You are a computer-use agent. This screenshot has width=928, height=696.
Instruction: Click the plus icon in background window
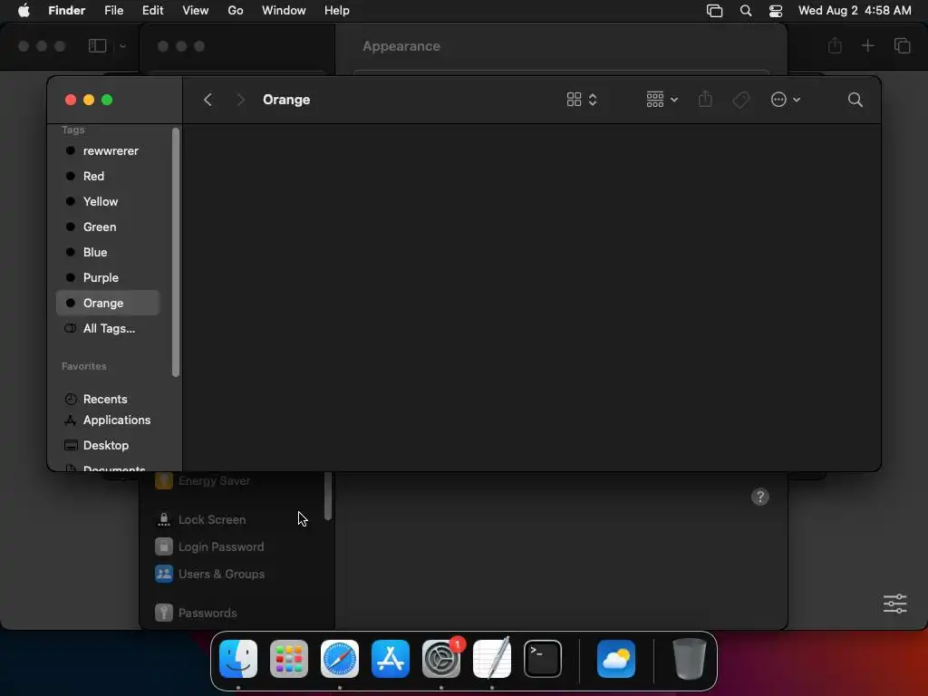pyautogui.click(x=867, y=45)
